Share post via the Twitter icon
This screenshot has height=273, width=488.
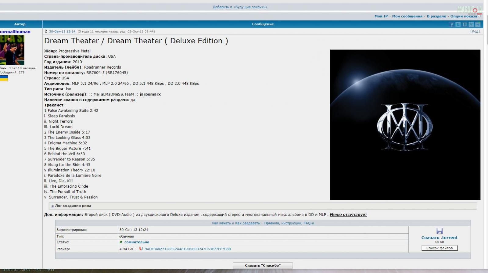pos(458,24)
